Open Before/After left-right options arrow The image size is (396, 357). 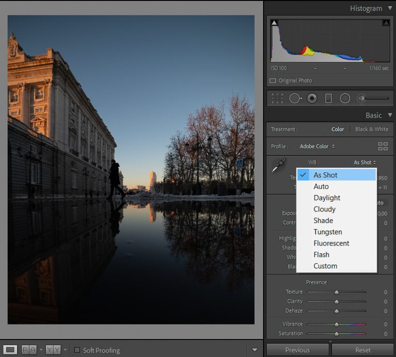[x=41, y=350]
